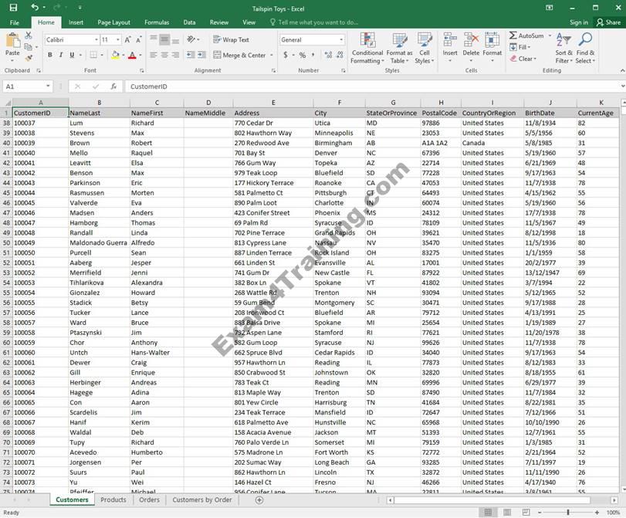The width and height of the screenshot is (626, 518).
Task: Click the Format as Table icon
Action: (x=399, y=47)
